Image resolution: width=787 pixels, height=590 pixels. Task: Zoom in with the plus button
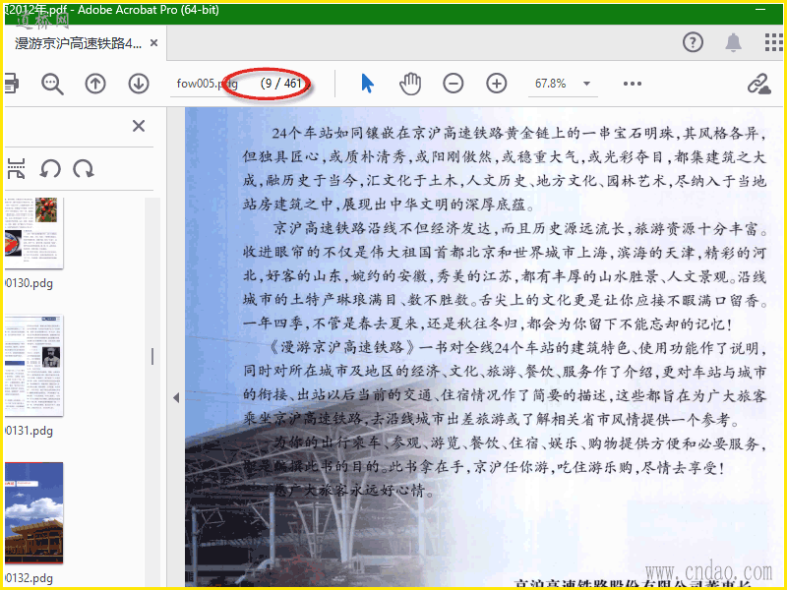pos(497,84)
